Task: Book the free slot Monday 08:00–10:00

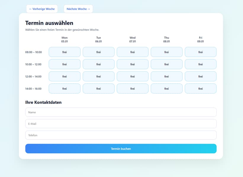Action: click(x=65, y=52)
